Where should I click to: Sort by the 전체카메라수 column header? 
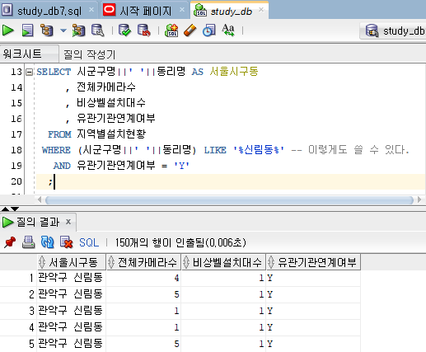(143, 262)
